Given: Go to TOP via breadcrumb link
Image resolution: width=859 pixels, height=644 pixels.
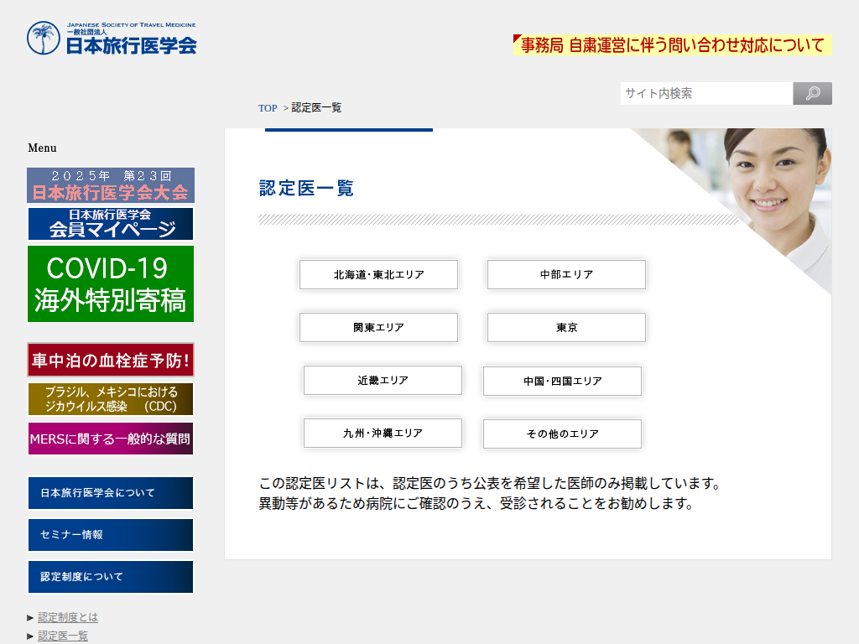Looking at the screenshot, I should click(268, 108).
